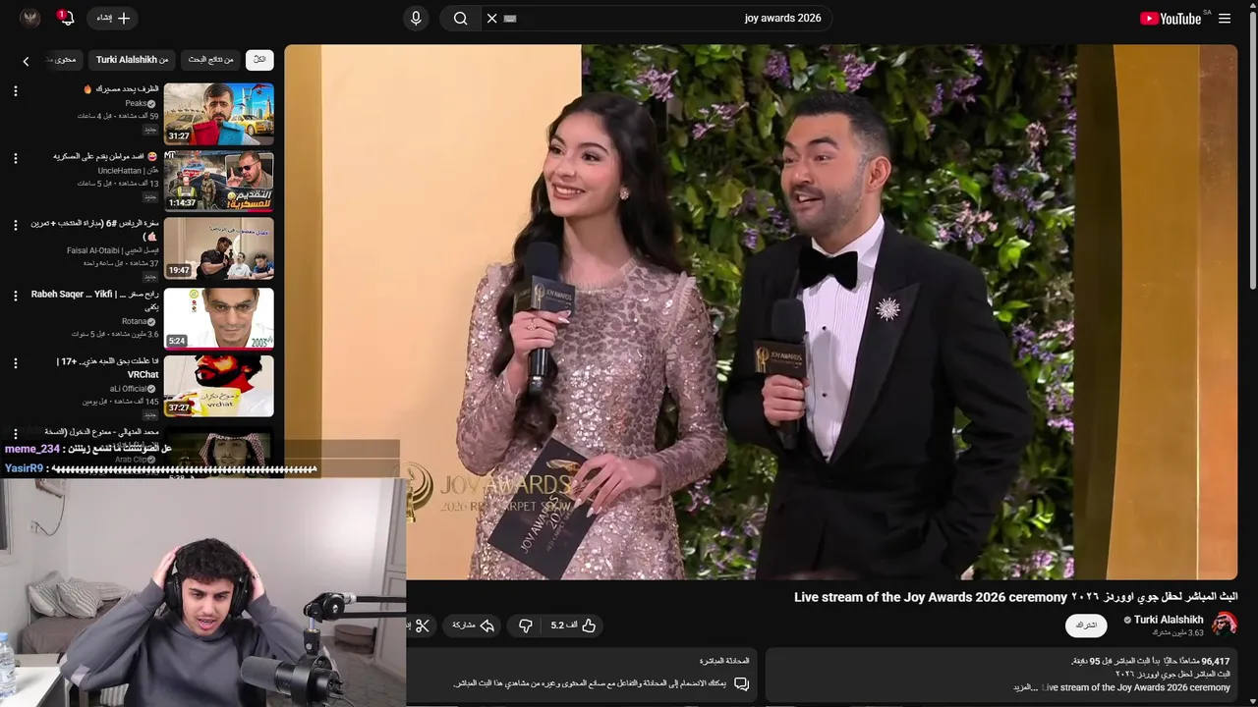Open the UncleHattan video thumbnail (1:14:37)
This screenshot has width=1258, height=707.
(x=219, y=181)
